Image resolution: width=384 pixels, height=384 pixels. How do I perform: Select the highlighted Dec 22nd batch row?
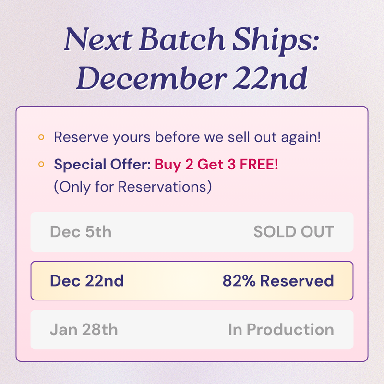[x=192, y=281]
